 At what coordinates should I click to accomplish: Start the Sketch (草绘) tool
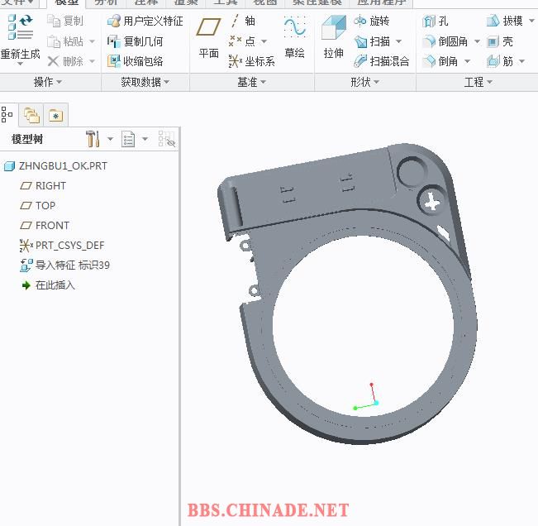coord(295,38)
